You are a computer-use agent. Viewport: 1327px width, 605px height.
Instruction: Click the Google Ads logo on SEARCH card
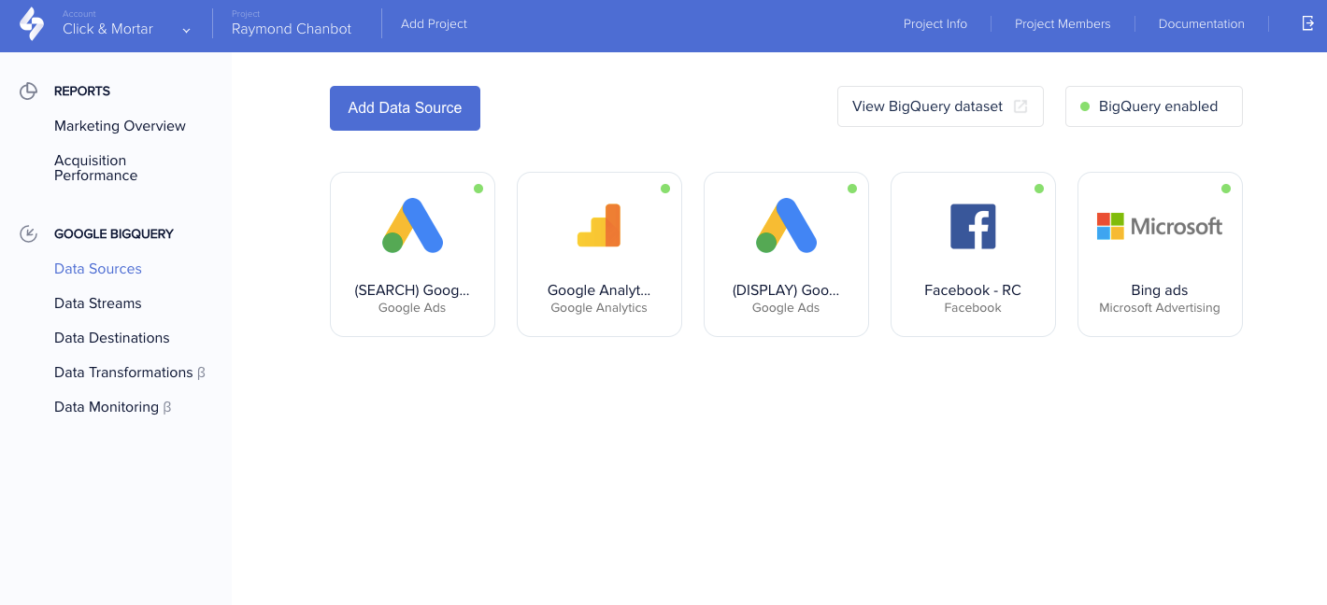click(x=412, y=226)
